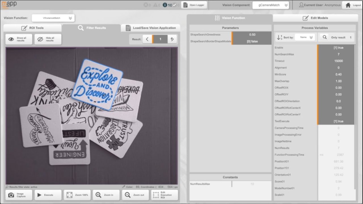Click the Constants panel header
Viewport: 363px width, 204px height.
[230, 177]
